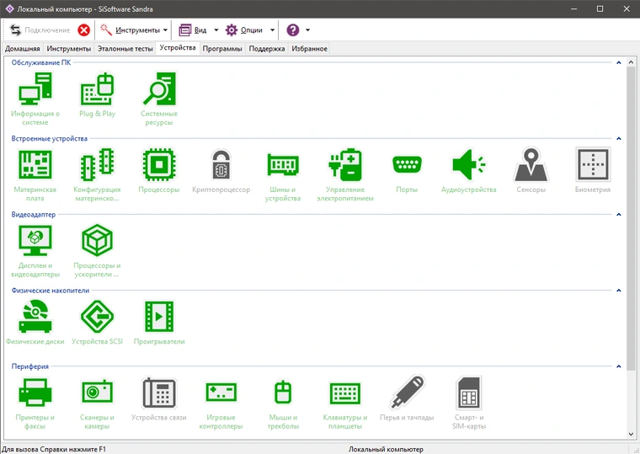This screenshot has height=454, width=640.
Task: Click the Подключение toolbar button
Action: pos(40,29)
